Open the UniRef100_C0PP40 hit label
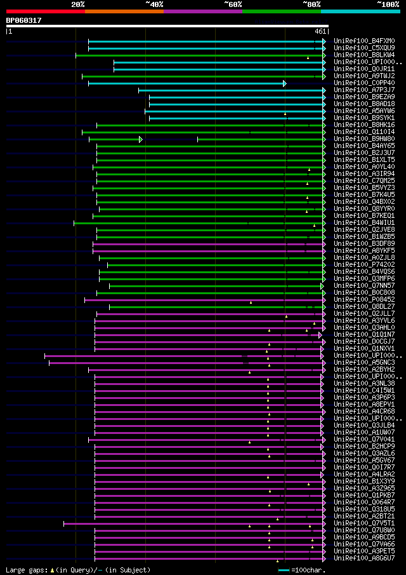Image resolution: width=406 pixels, height=575 pixels. 364,83
